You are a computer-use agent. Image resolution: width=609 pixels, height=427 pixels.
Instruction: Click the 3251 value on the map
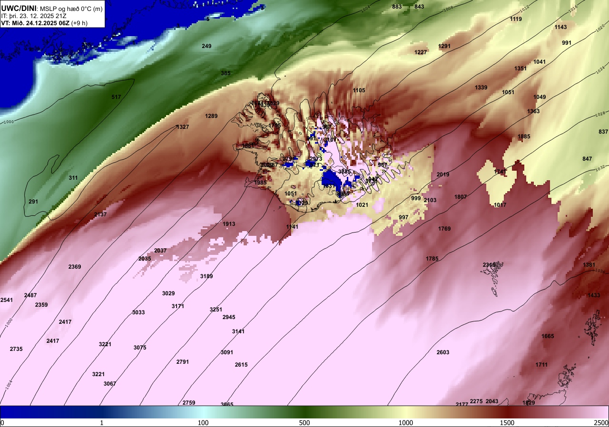(216, 310)
